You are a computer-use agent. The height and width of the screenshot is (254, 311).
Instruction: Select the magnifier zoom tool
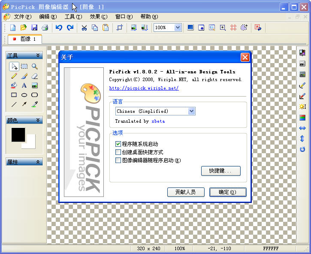click(x=35, y=66)
